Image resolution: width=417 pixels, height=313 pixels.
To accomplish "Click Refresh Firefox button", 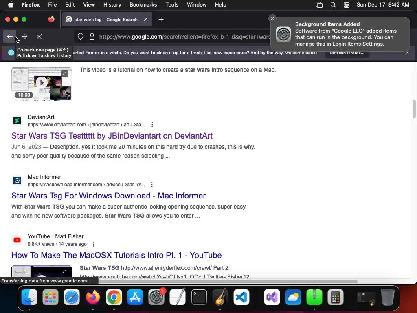I will click(347, 53).
